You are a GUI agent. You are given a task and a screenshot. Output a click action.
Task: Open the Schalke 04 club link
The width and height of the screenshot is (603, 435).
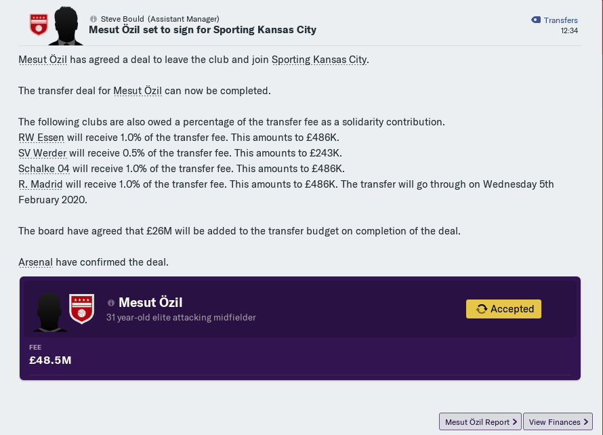44,169
